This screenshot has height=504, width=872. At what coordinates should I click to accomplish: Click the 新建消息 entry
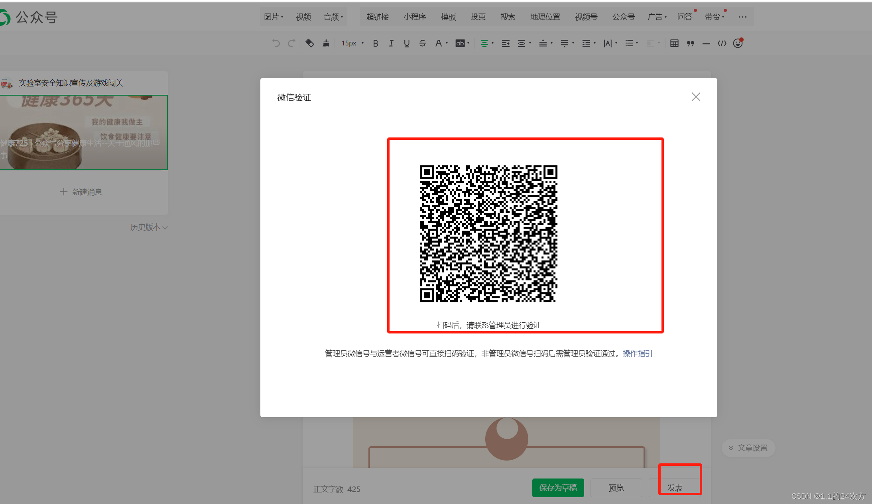click(81, 192)
